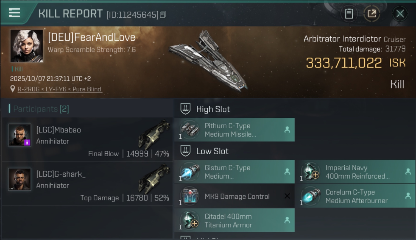
Task: Close the kill report window
Action: pos(400,14)
